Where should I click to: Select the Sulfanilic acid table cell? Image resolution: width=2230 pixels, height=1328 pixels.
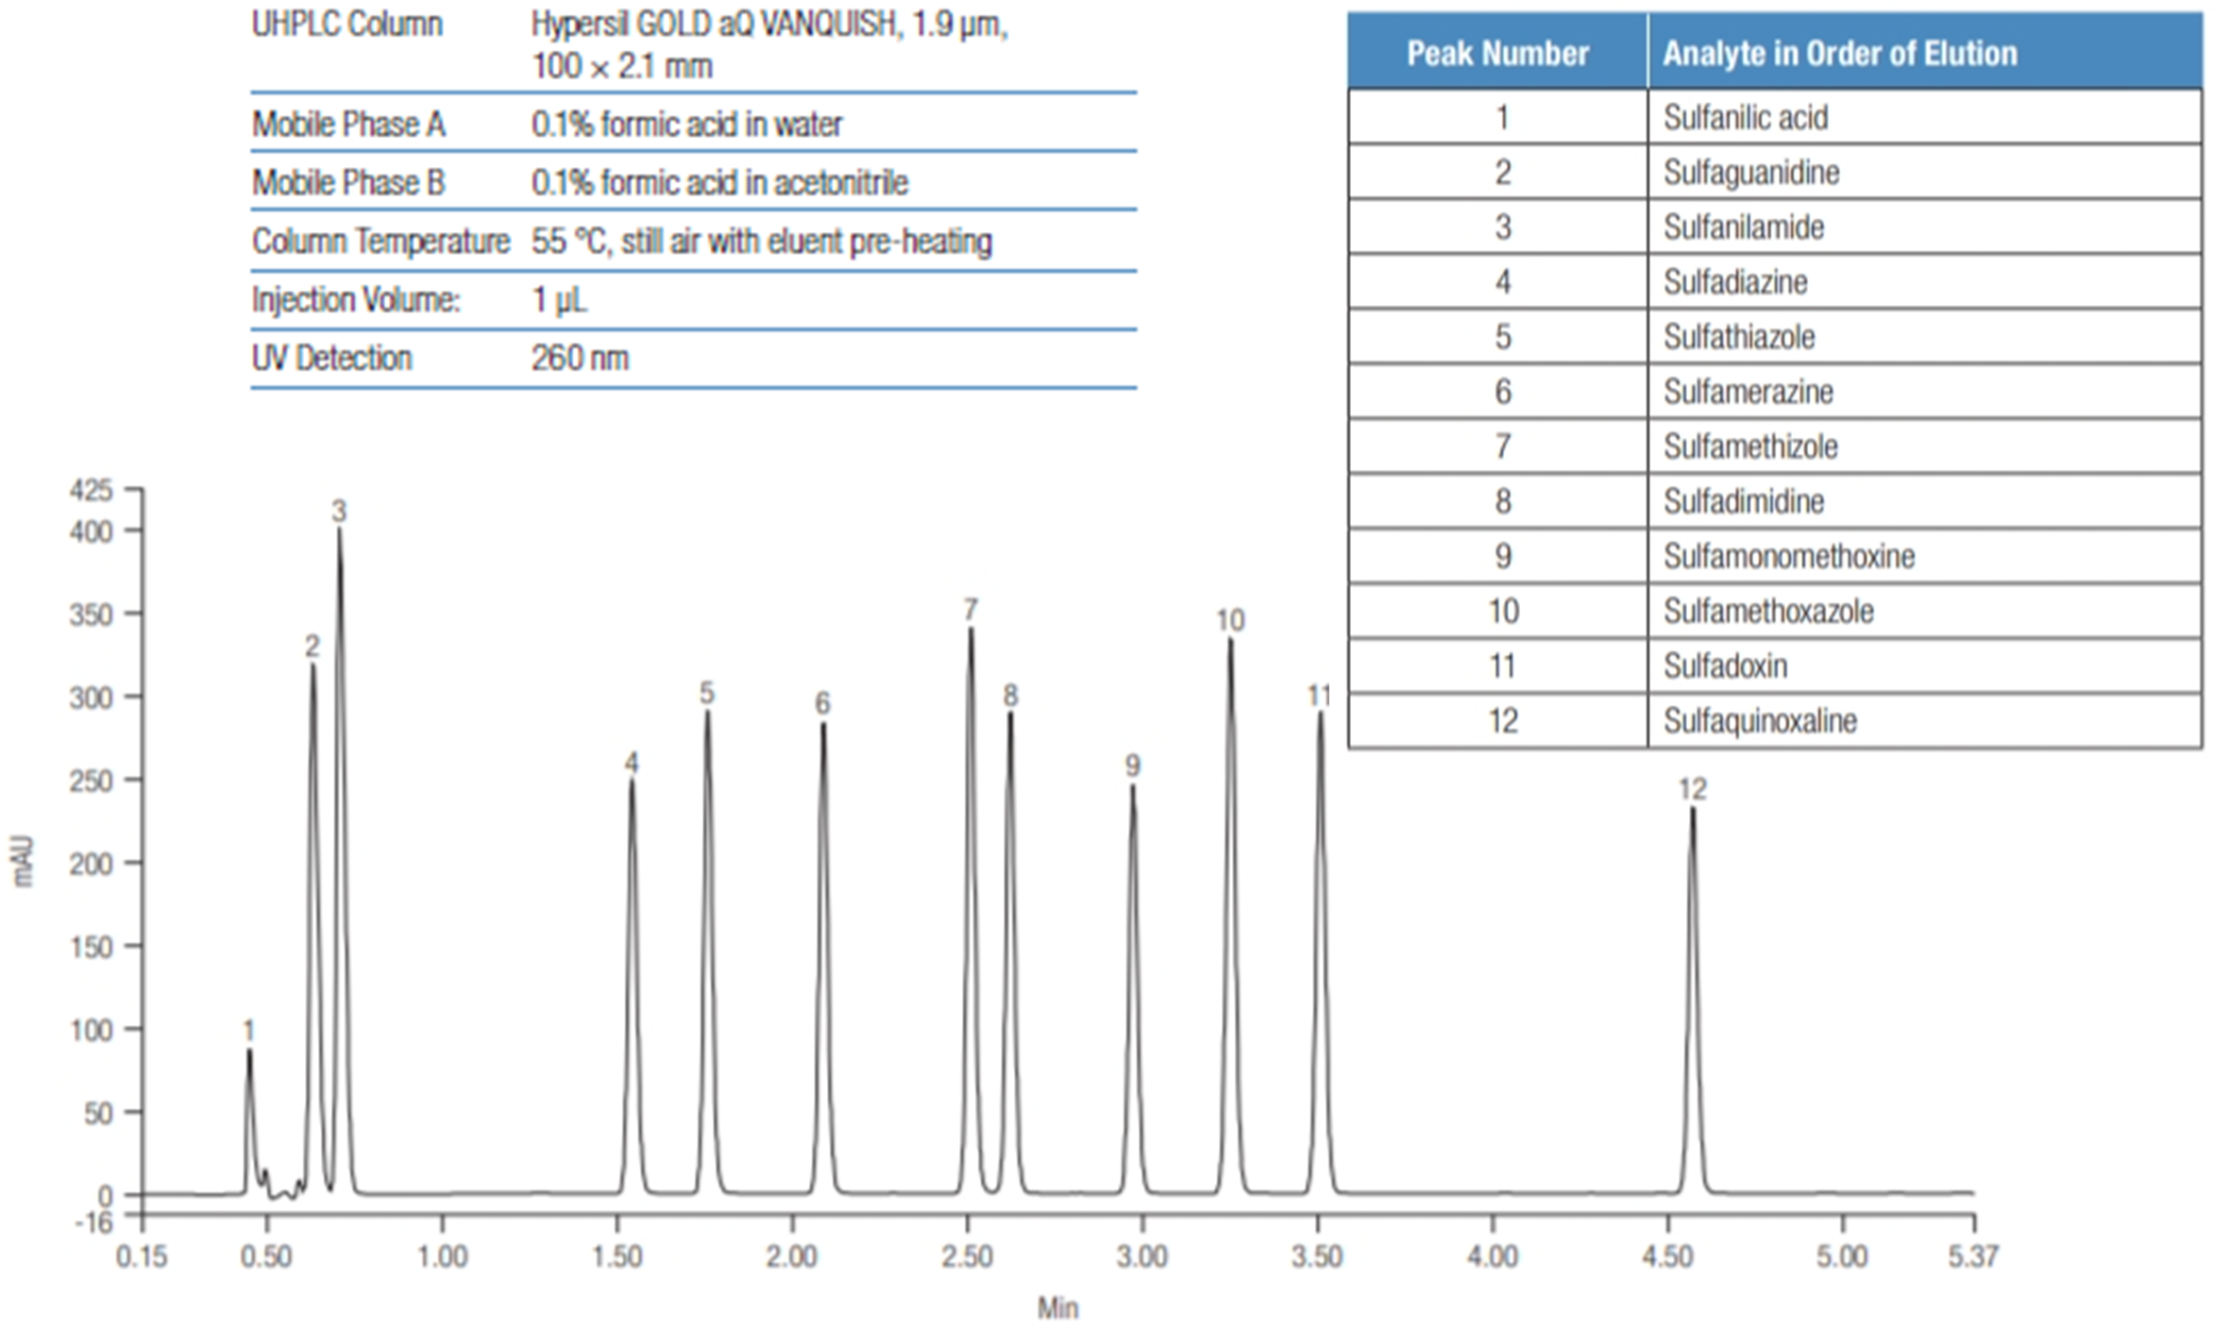click(1745, 118)
